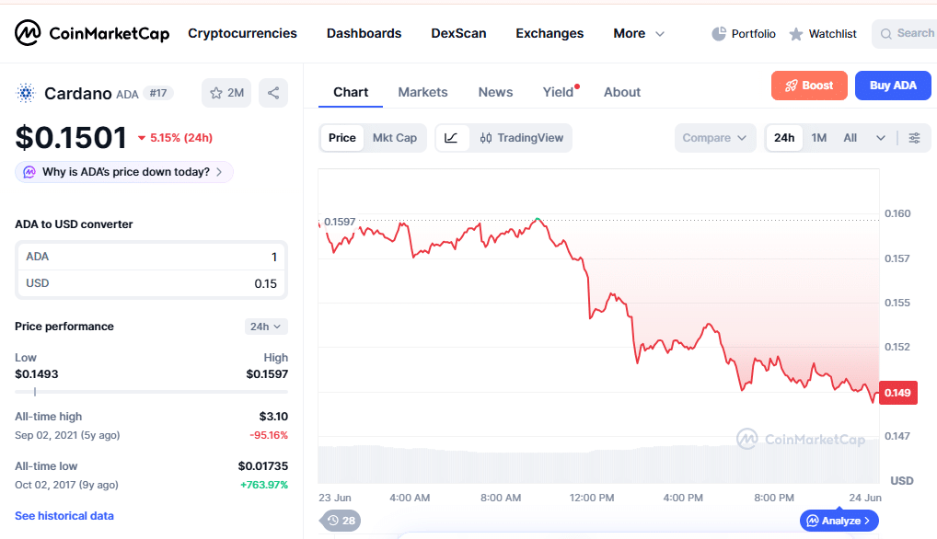This screenshot has height=539, width=937.
Task: Click the 12:00 PM time axis label
Action: (x=592, y=498)
